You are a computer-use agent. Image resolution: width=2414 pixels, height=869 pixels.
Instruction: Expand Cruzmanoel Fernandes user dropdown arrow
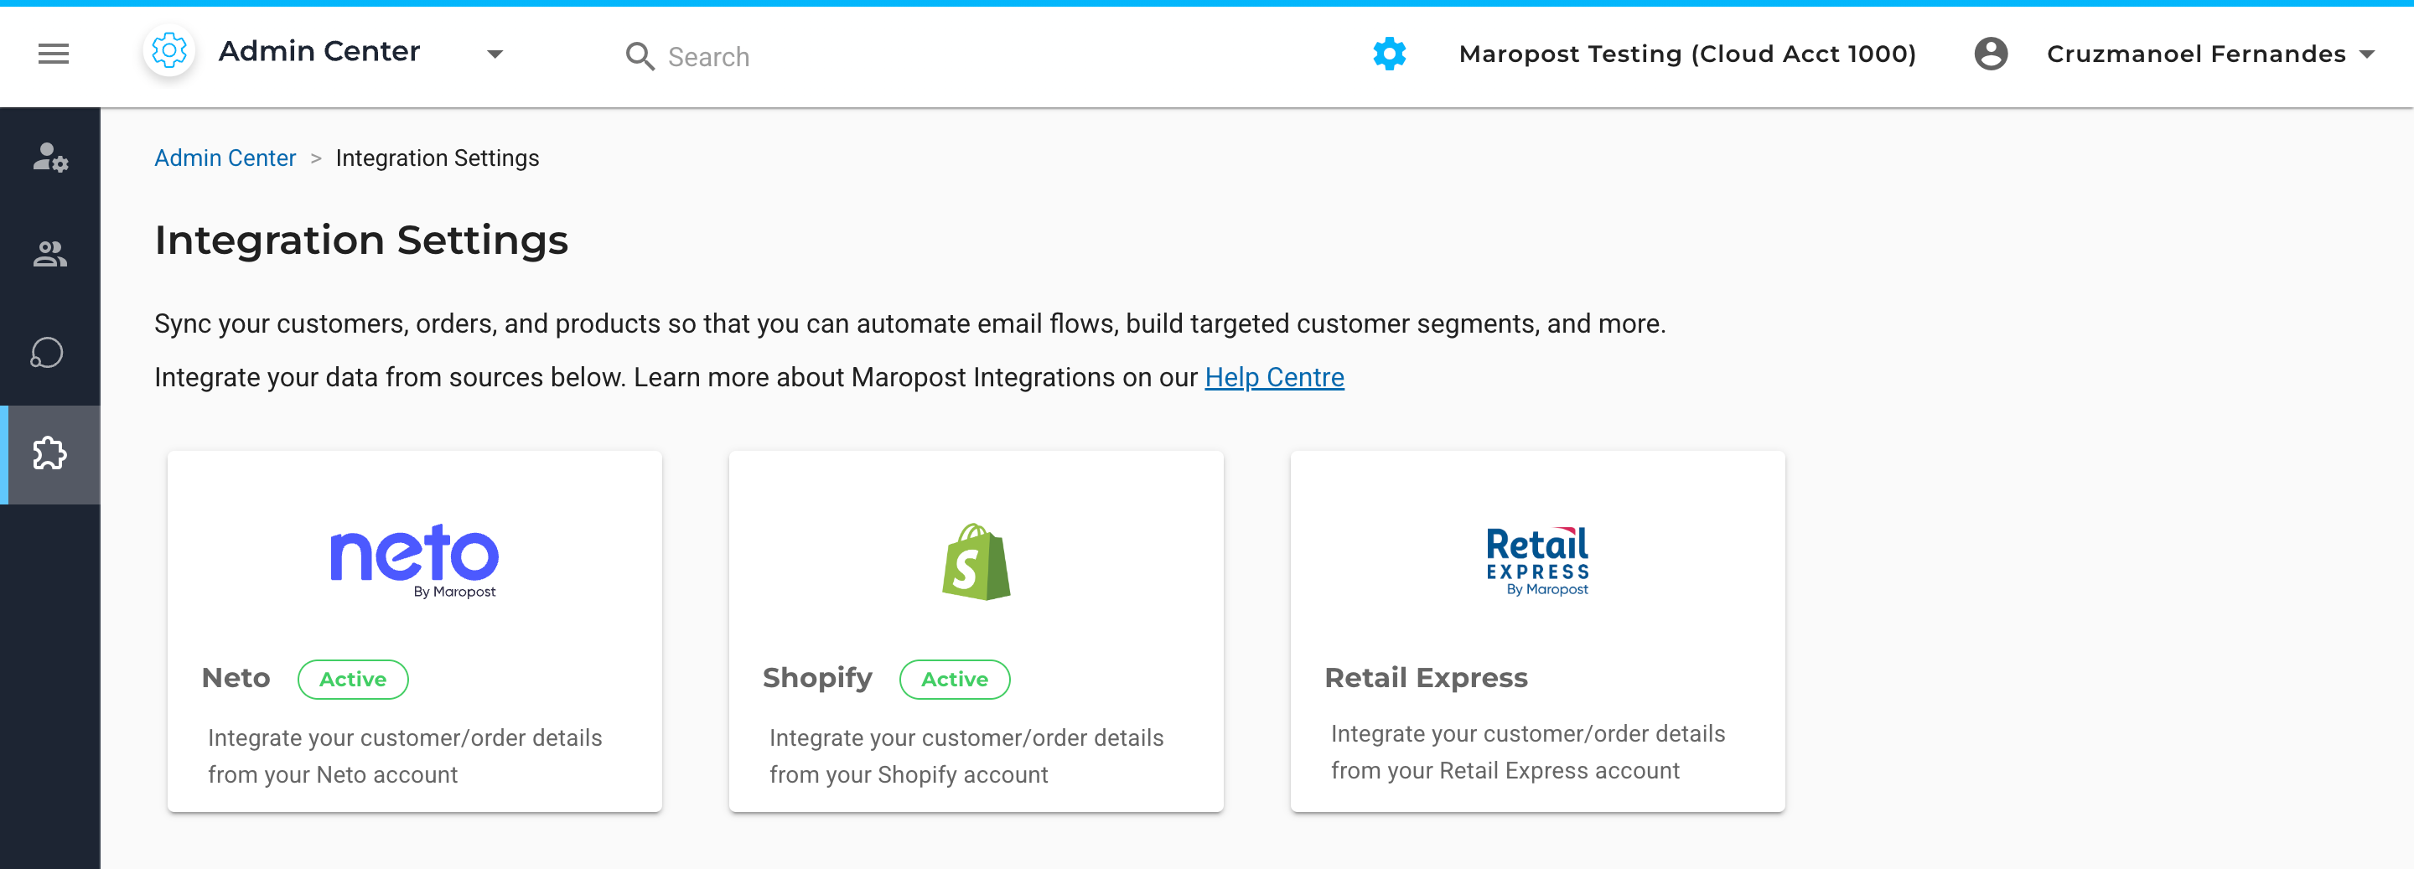(2367, 54)
